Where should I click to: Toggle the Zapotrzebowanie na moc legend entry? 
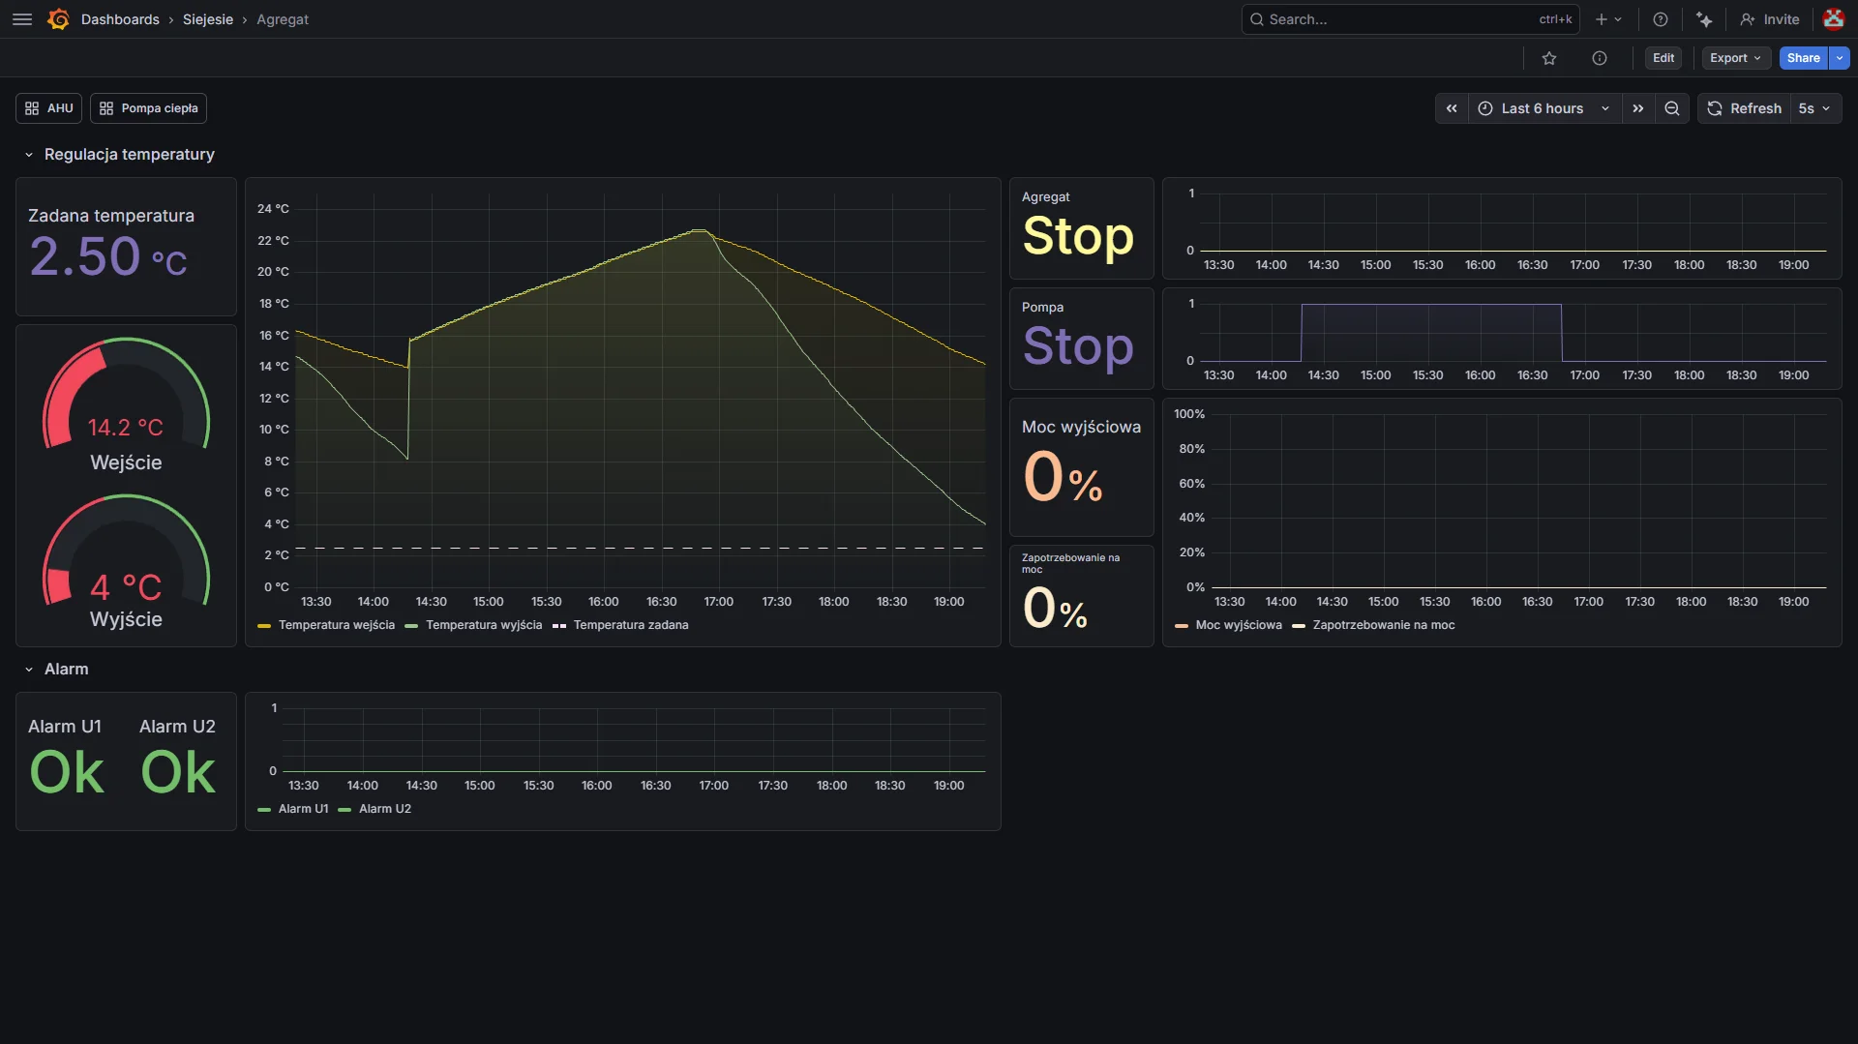[1384, 625]
